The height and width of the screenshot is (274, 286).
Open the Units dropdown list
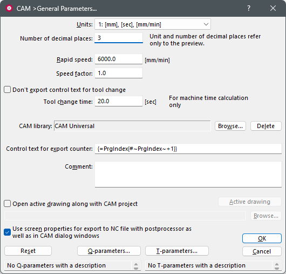(153, 24)
